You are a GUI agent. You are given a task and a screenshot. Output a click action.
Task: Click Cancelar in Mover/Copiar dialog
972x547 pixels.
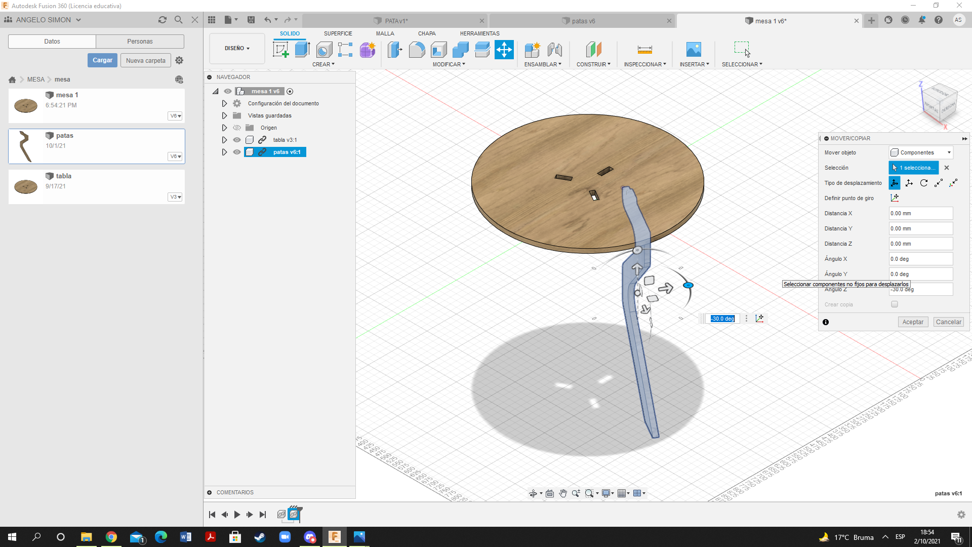click(x=948, y=322)
